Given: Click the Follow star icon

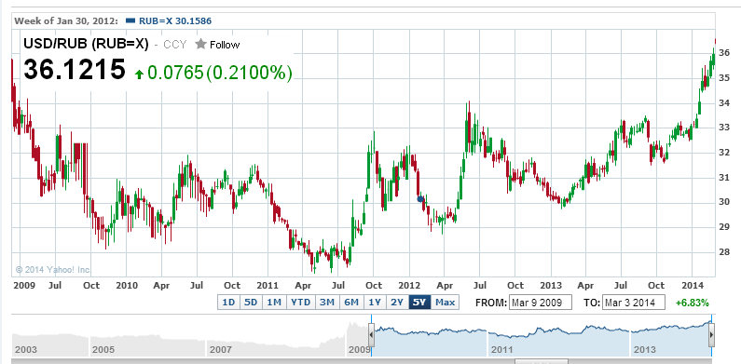Looking at the screenshot, I should 200,45.
